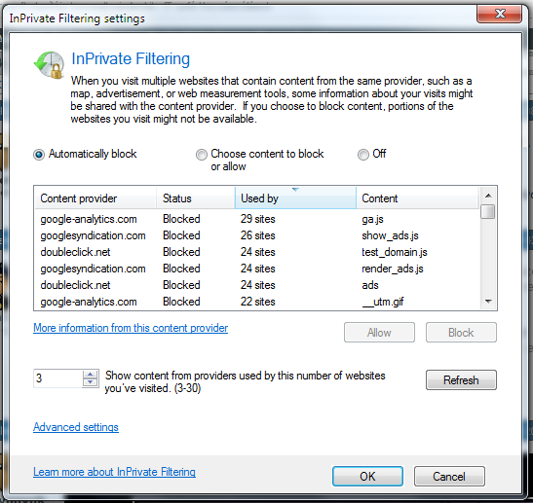
Task: Sort list by Status column header
Action: (196, 198)
